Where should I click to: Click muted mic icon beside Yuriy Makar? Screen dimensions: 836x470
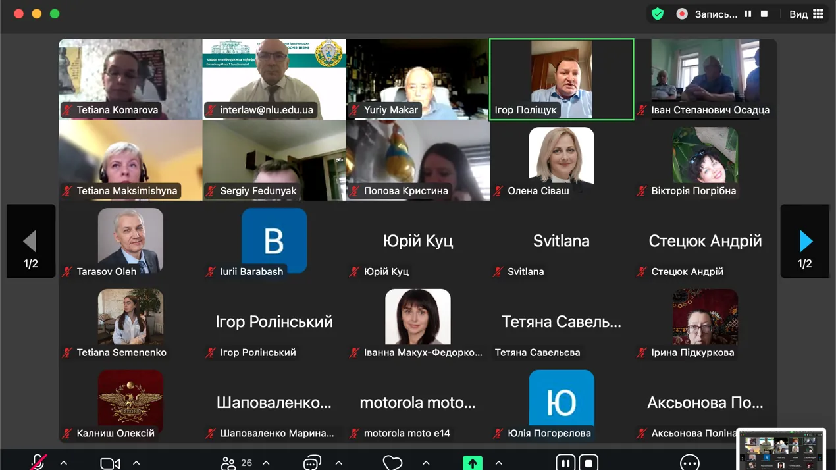pyautogui.click(x=355, y=110)
